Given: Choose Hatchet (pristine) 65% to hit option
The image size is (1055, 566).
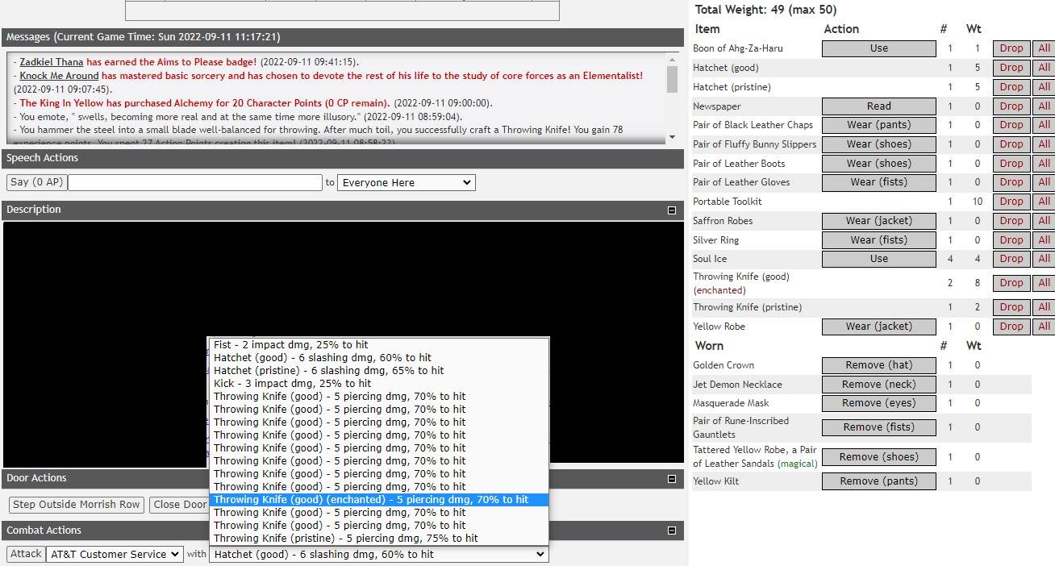Looking at the screenshot, I should (378, 371).
